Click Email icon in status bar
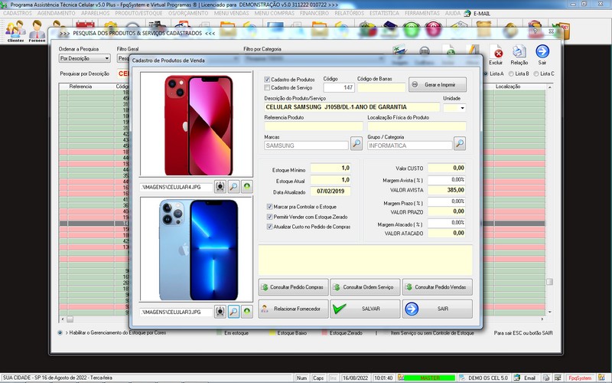The width and height of the screenshot is (612, 383). point(517,378)
